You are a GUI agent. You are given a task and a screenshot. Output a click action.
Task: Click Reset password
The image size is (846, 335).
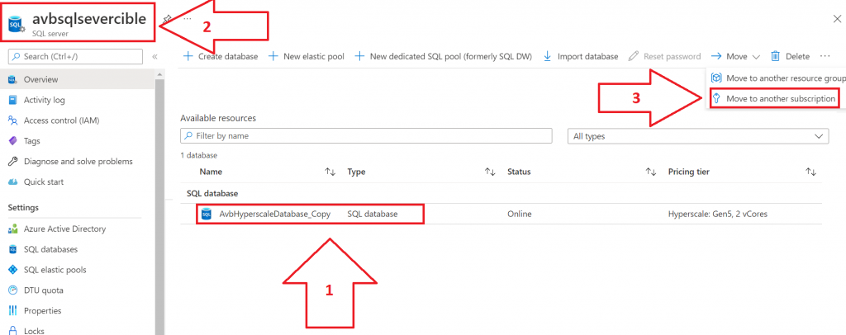pos(665,57)
